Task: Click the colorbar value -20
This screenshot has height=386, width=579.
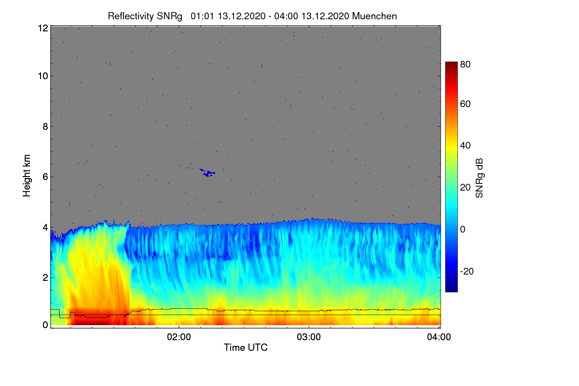Action: (x=466, y=271)
